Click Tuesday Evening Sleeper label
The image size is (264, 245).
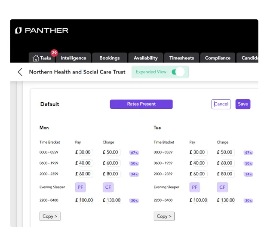coord(166,187)
